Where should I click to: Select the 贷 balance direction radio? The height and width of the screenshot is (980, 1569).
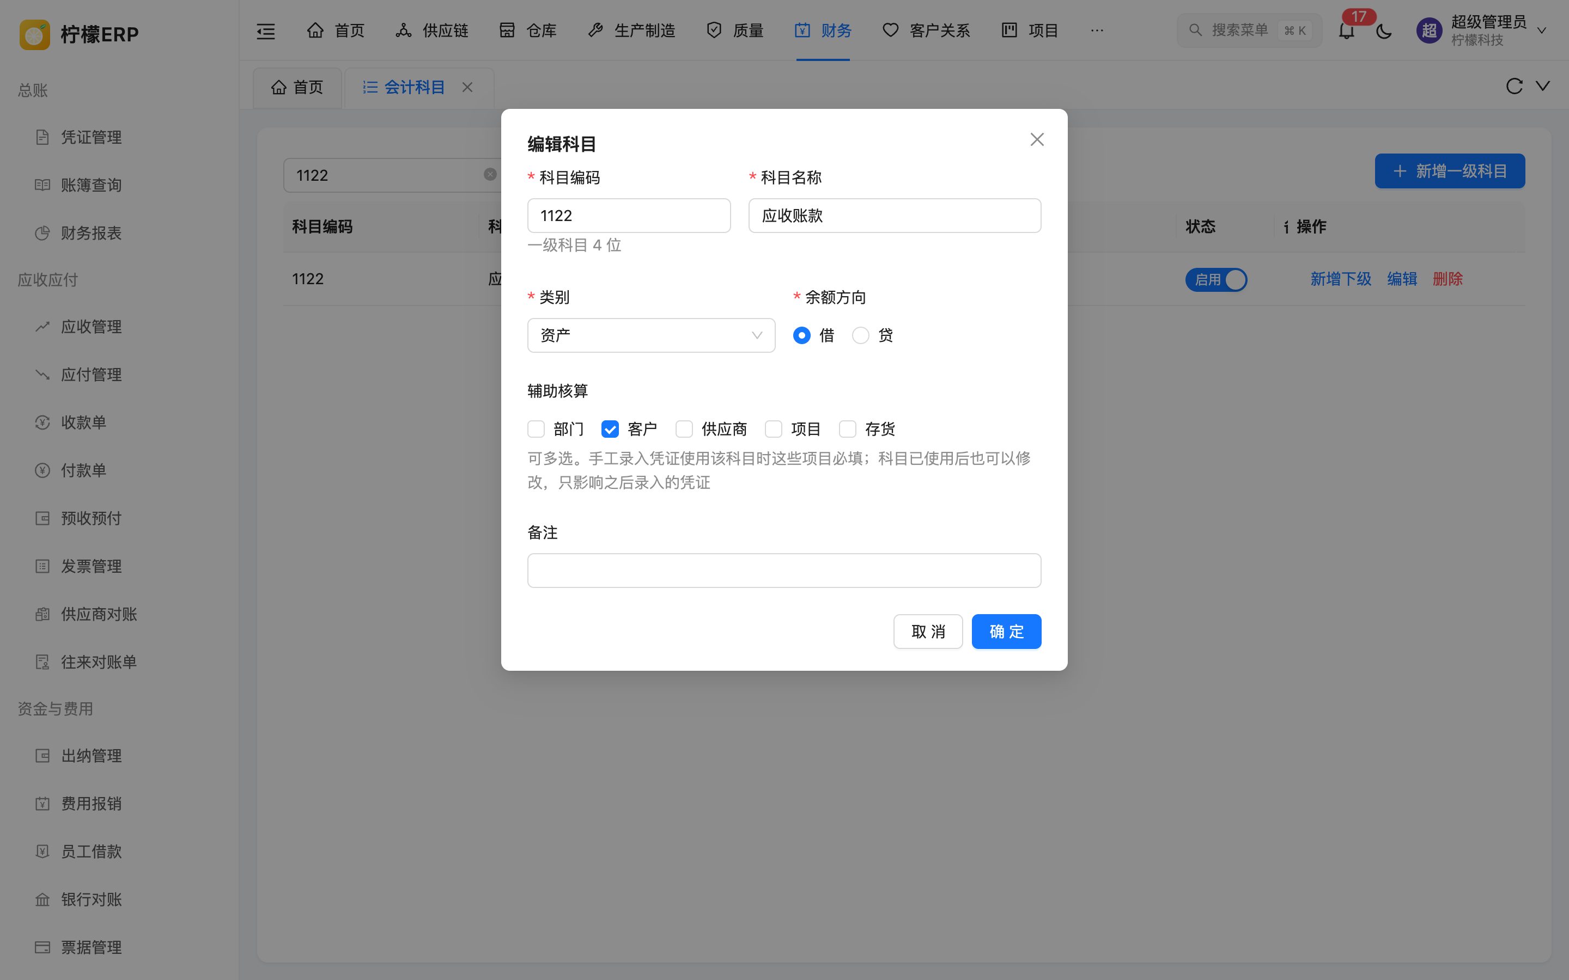pos(860,336)
